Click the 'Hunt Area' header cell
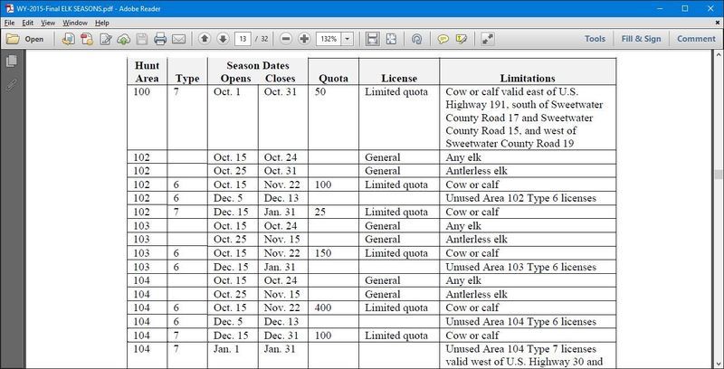Image resolution: width=724 pixels, height=369 pixels. pos(148,72)
